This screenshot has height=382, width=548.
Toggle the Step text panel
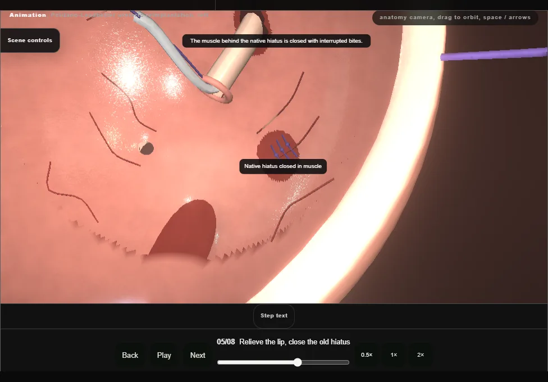click(273, 316)
